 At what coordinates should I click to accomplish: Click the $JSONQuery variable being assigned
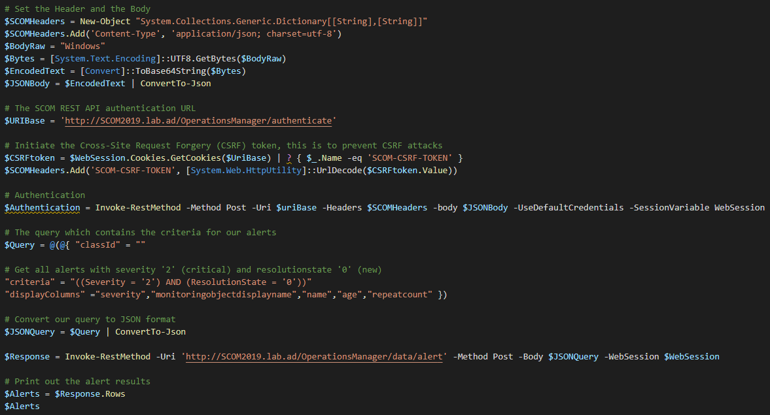29,332
